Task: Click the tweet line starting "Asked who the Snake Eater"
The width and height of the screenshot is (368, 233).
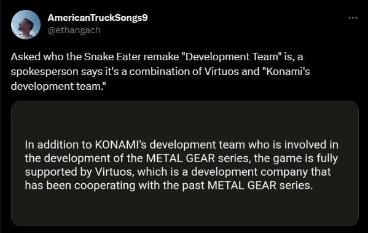Action: tap(157, 57)
